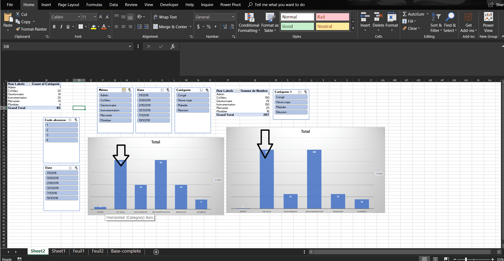Image resolution: width=504 pixels, height=261 pixels.
Task: Click the AutoSum sigma icon
Action: click(x=404, y=14)
